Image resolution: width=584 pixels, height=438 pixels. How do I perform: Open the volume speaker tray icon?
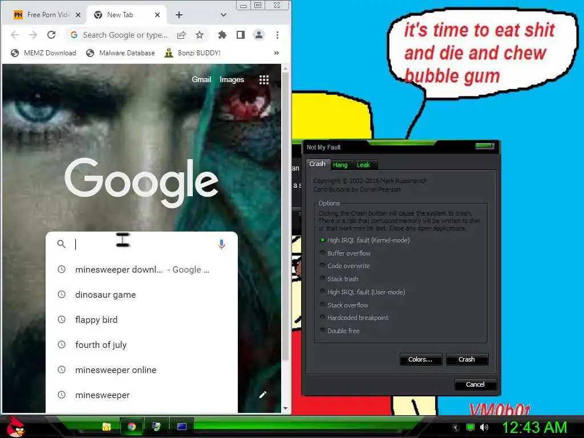tap(484, 428)
